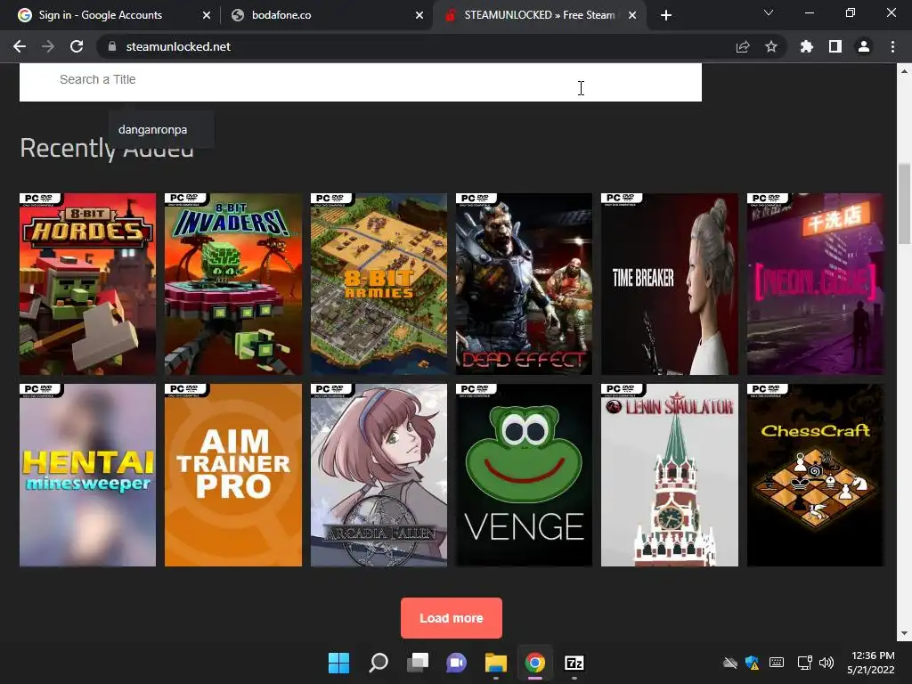Screen dimensions: 912x684
Task: Open the volume speaker tray icon
Action: click(826, 663)
